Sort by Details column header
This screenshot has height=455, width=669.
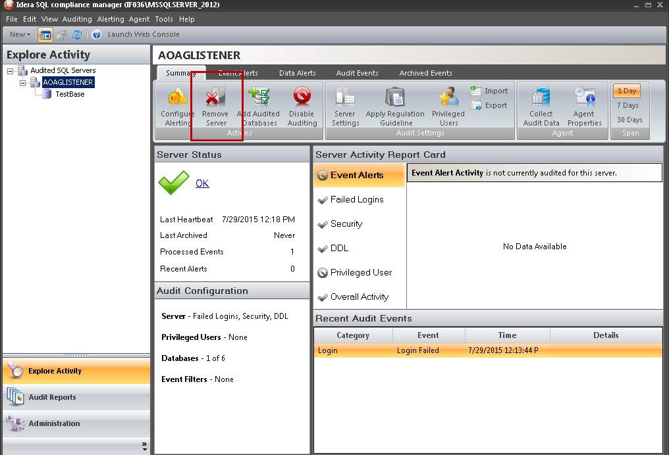coord(606,335)
